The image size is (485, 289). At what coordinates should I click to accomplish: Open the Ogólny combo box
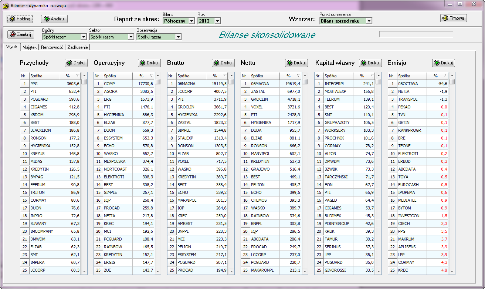[83, 37]
